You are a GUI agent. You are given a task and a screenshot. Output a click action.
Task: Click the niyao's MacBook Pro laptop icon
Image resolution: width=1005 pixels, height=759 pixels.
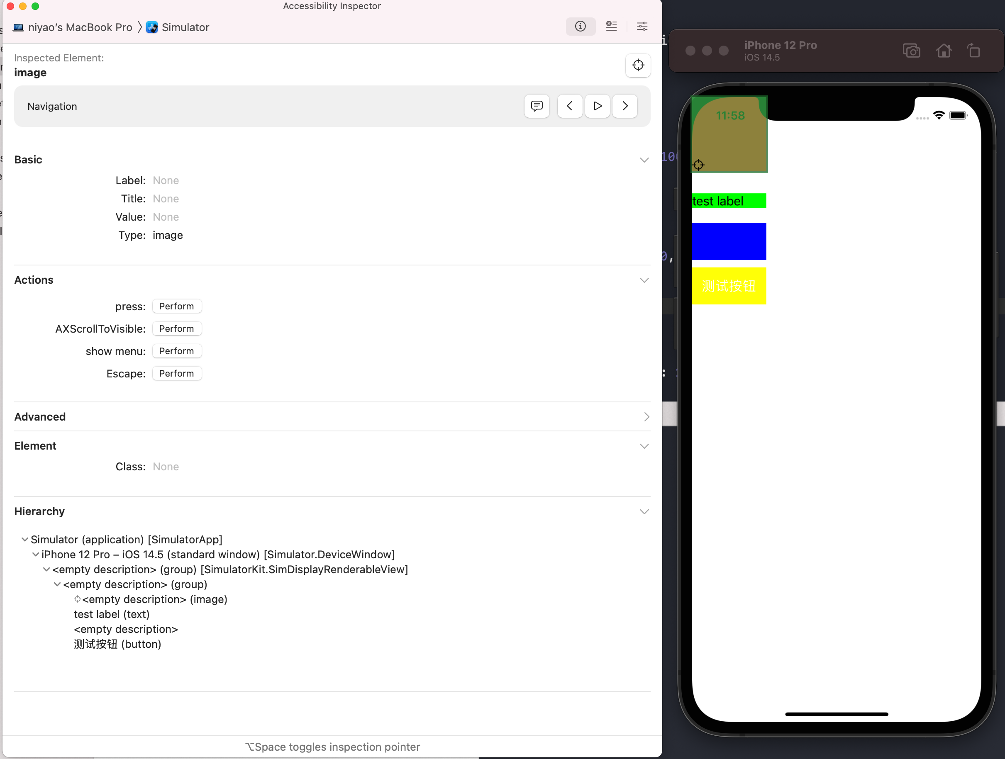pos(18,28)
